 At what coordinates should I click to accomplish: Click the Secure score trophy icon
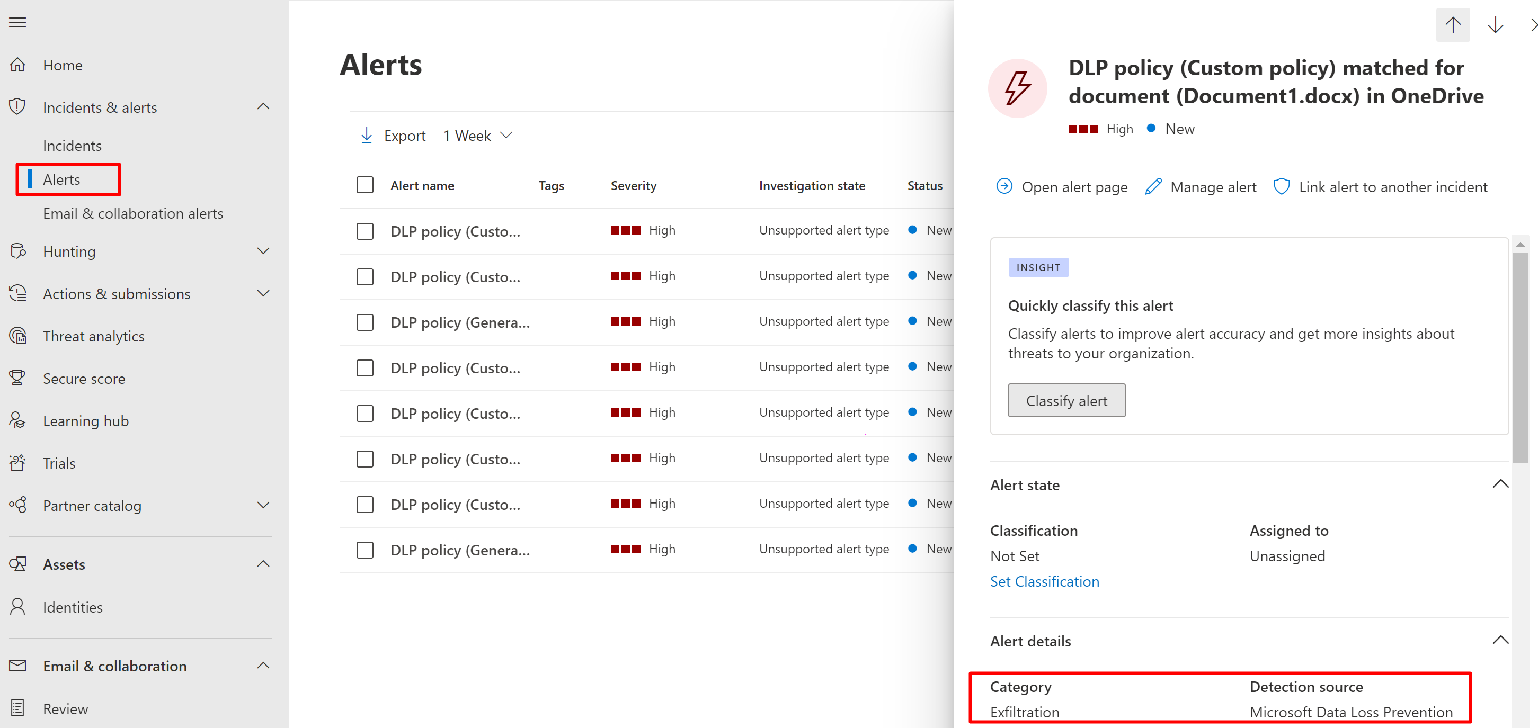pyautogui.click(x=17, y=379)
